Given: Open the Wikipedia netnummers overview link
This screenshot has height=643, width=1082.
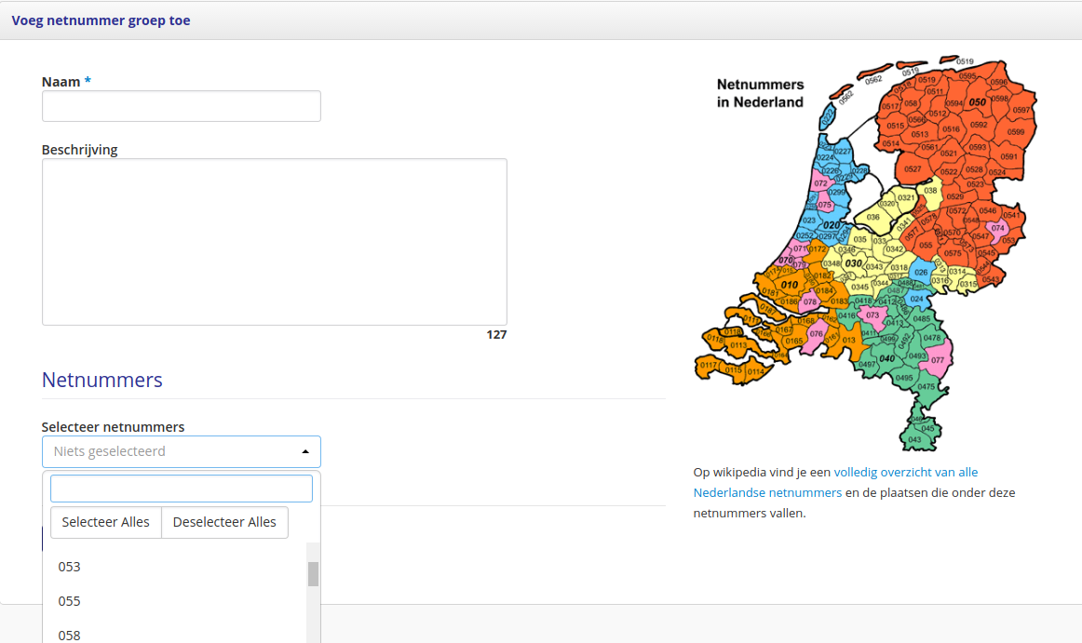Looking at the screenshot, I should click(905, 473).
